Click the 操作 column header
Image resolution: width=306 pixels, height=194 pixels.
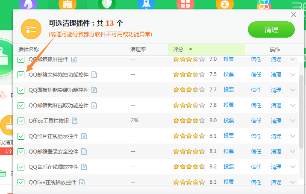[274, 50]
